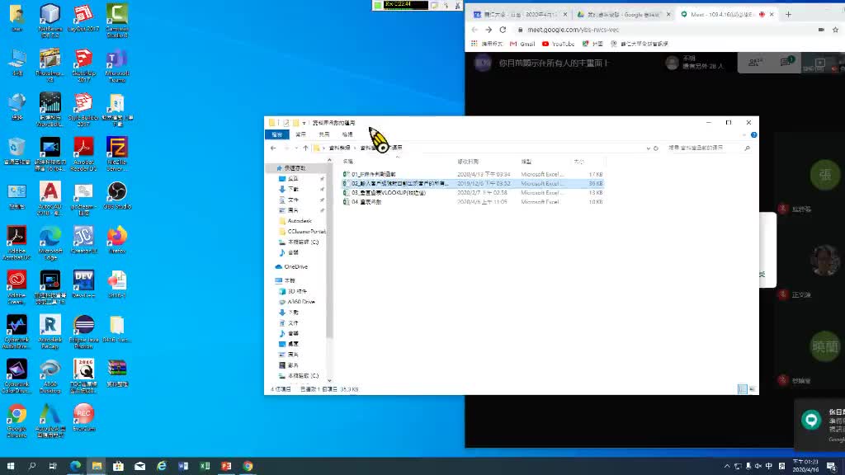845x475 pixels.
Task: Open PowerPoint from the taskbar
Action: coord(226,466)
